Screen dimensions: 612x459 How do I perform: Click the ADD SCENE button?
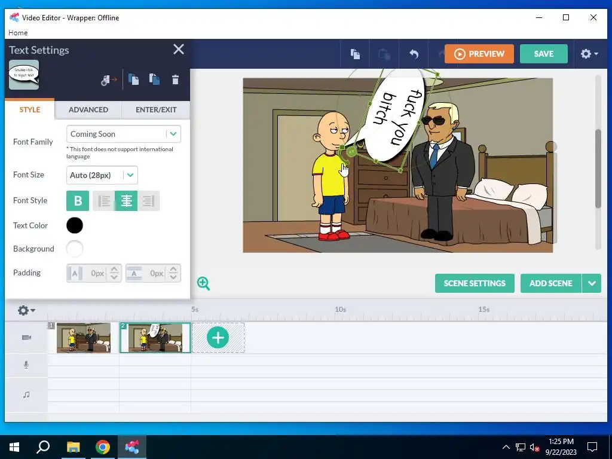click(x=550, y=283)
